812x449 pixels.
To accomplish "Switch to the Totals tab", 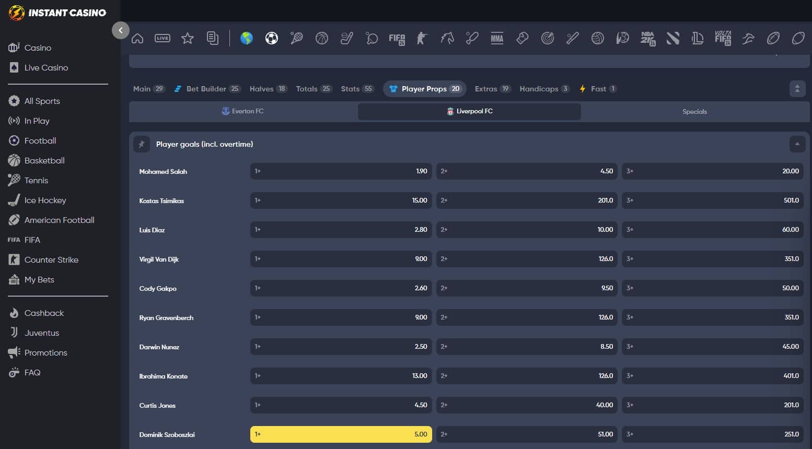I will click(x=314, y=89).
